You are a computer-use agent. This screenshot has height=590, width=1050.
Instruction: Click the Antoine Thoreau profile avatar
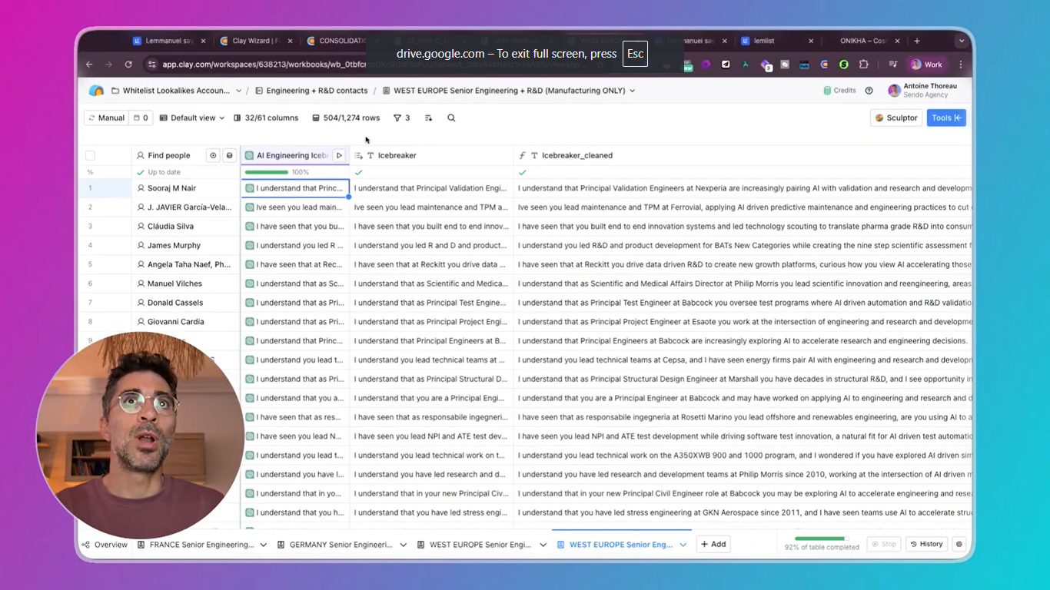point(894,91)
